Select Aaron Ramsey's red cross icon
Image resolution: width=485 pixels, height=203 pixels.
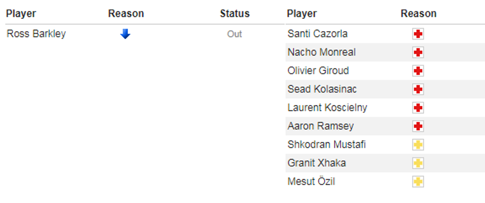point(418,126)
